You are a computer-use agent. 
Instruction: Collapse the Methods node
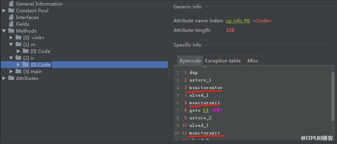pyautogui.click(x=4, y=31)
